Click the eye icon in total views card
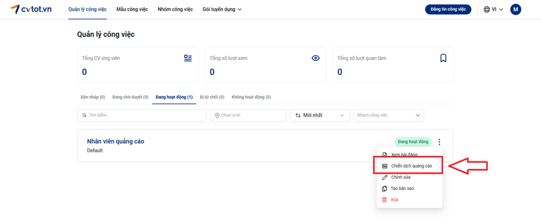This screenshot has width=541, height=223. coord(315,58)
